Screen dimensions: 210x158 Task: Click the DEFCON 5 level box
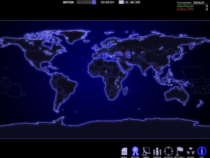coord(78,2)
